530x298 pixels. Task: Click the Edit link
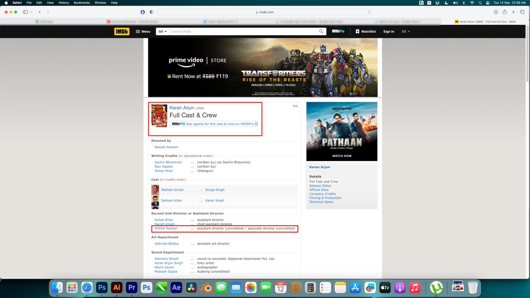pos(295,106)
